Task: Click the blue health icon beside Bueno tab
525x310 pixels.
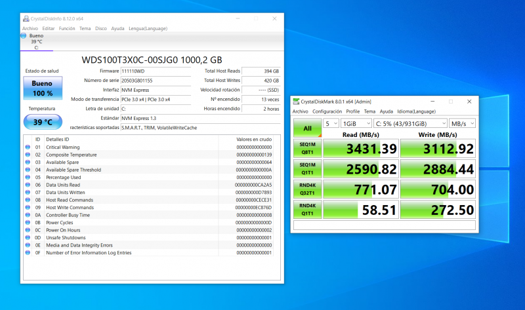Action: (x=24, y=35)
